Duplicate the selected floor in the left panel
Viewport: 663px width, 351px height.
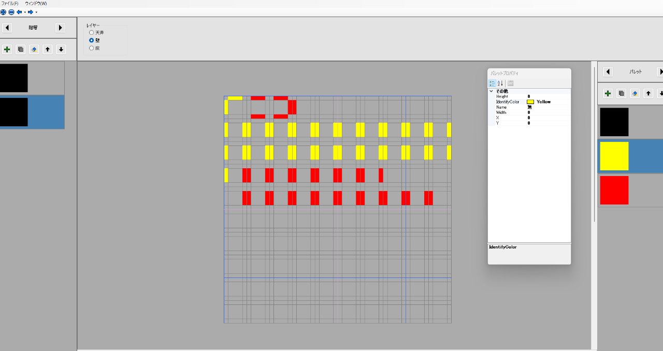[21, 50]
